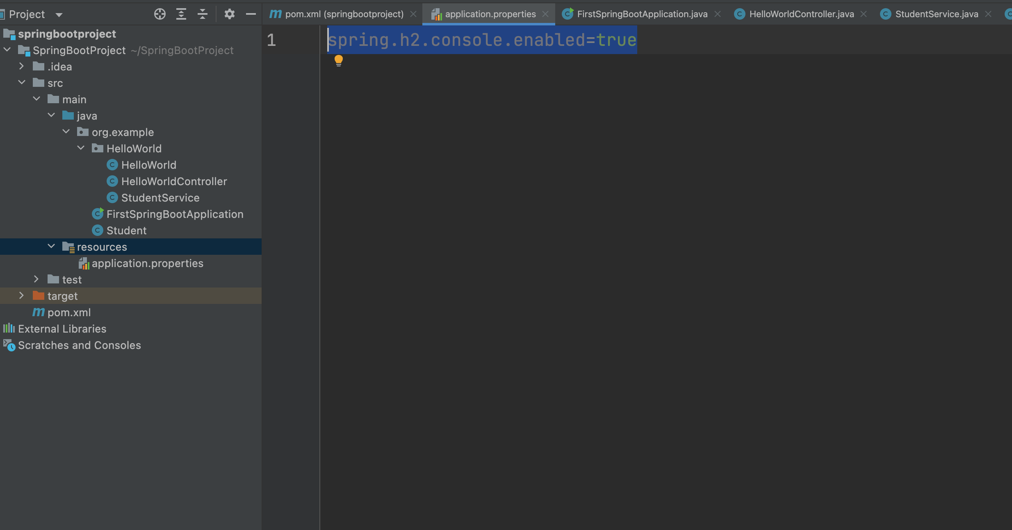
Task: Collapse the java source folder
Action: pos(51,116)
